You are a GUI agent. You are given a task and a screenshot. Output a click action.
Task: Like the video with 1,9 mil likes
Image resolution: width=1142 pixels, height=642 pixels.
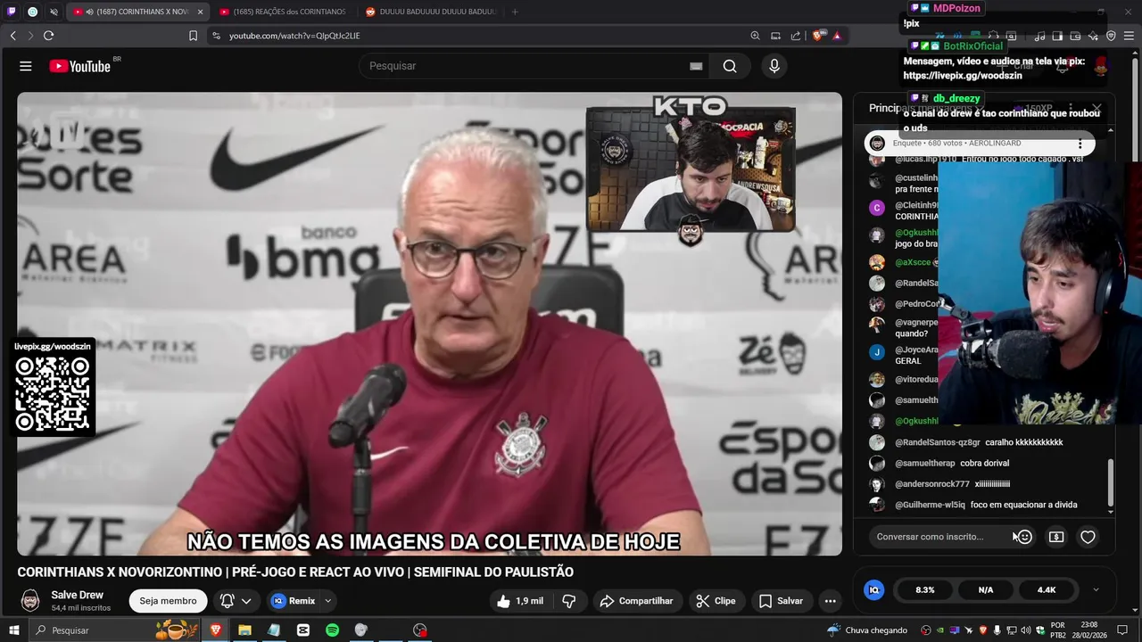tap(520, 601)
